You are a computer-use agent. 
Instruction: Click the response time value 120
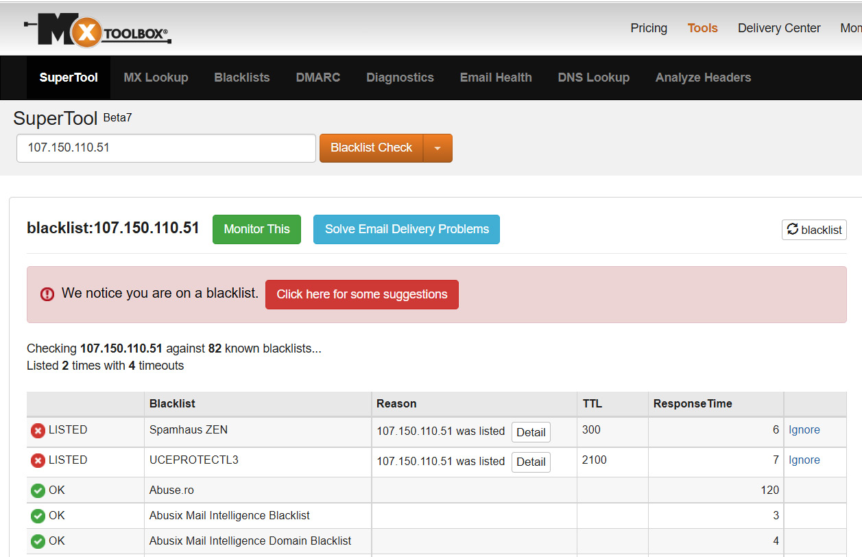coord(770,490)
